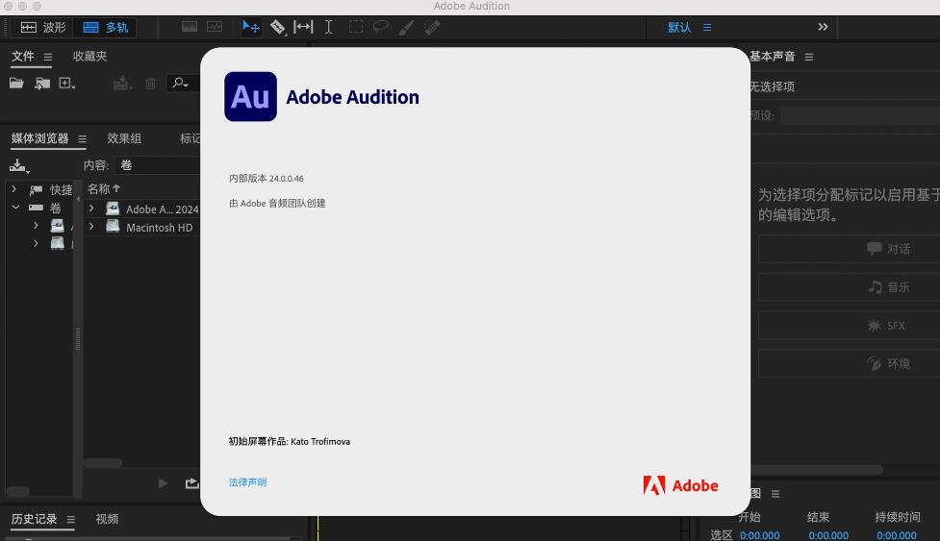Open the 文件 panel hamburger menu
The height and width of the screenshot is (541, 940).
(48, 58)
